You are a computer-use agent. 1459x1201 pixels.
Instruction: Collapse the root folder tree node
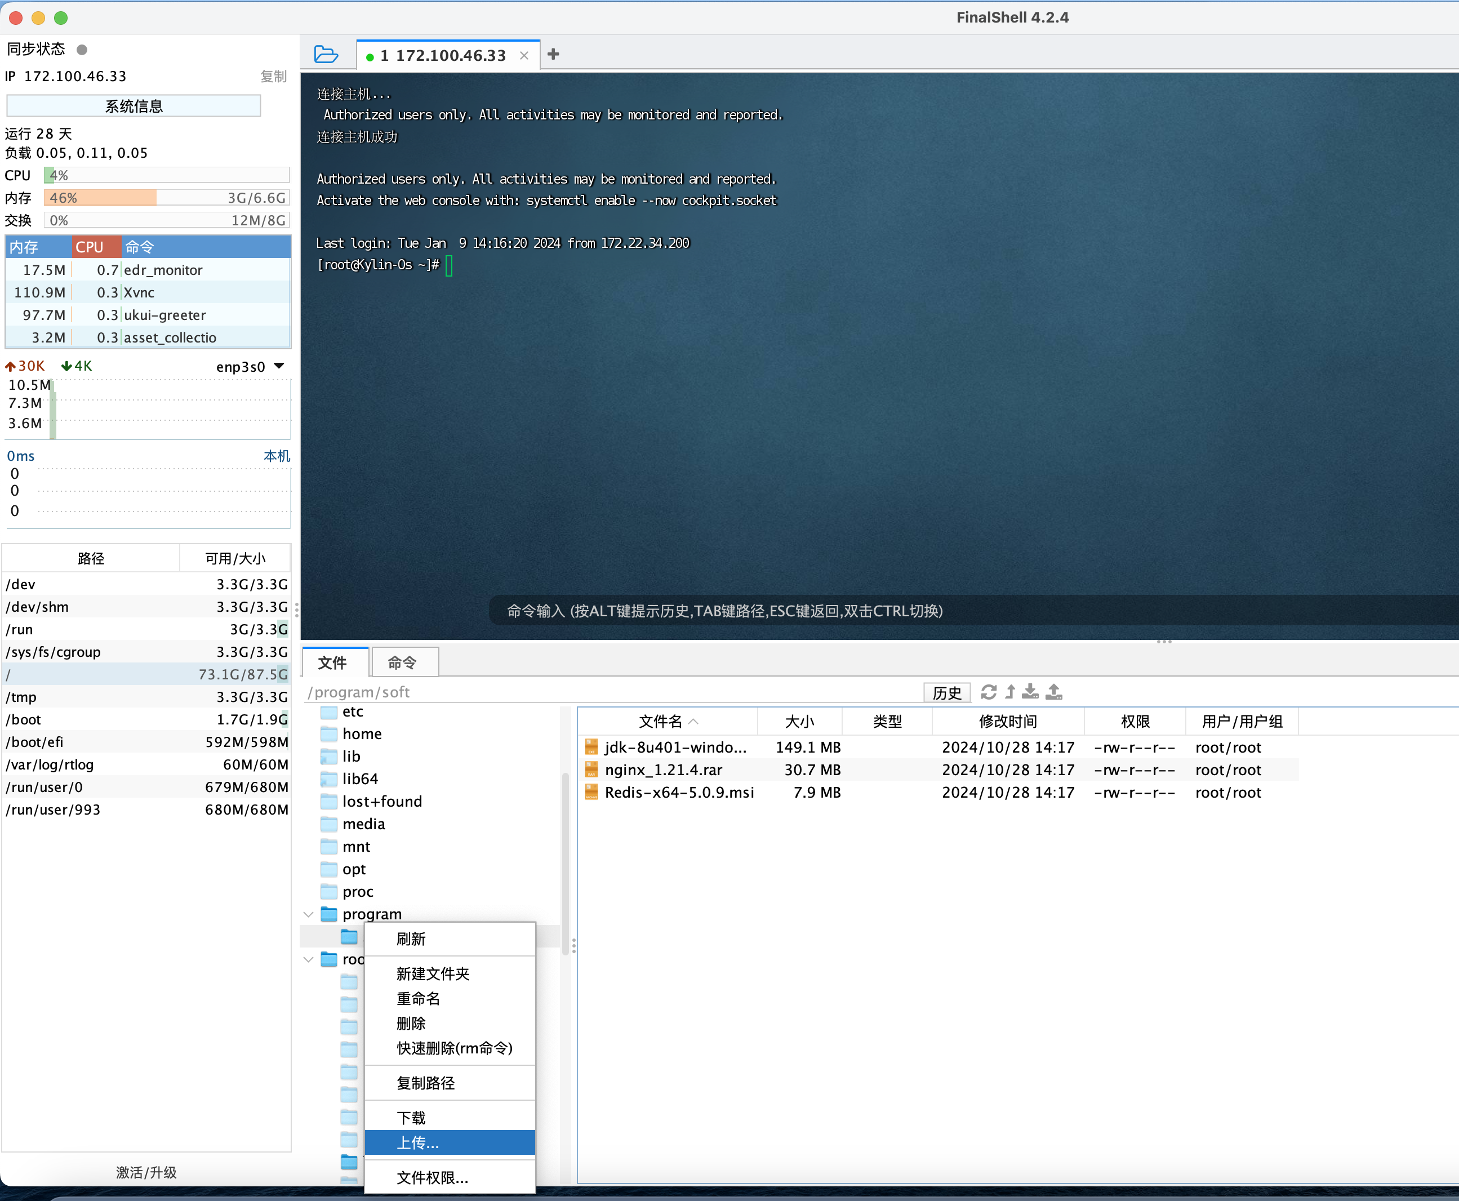(x=309, y=959)
